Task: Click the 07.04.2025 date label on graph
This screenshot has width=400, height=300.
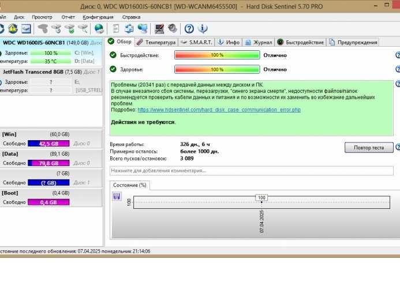Action: click(x=261, y=222)
